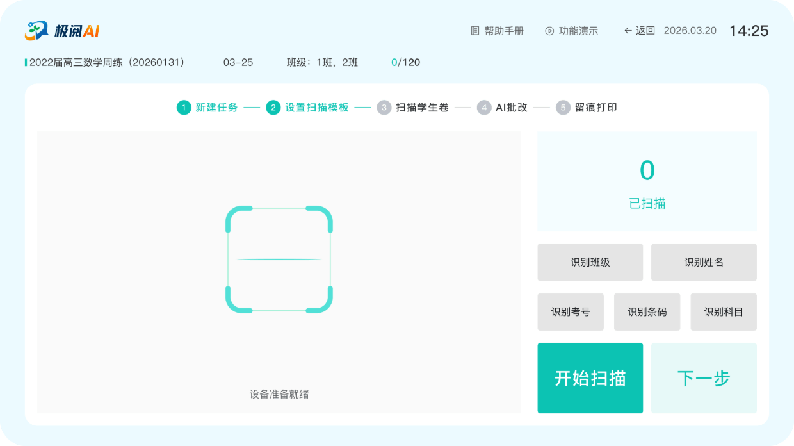Click the exam title 2022届高三数学周练
The image size is (794, 446).
tap(107, 62)
